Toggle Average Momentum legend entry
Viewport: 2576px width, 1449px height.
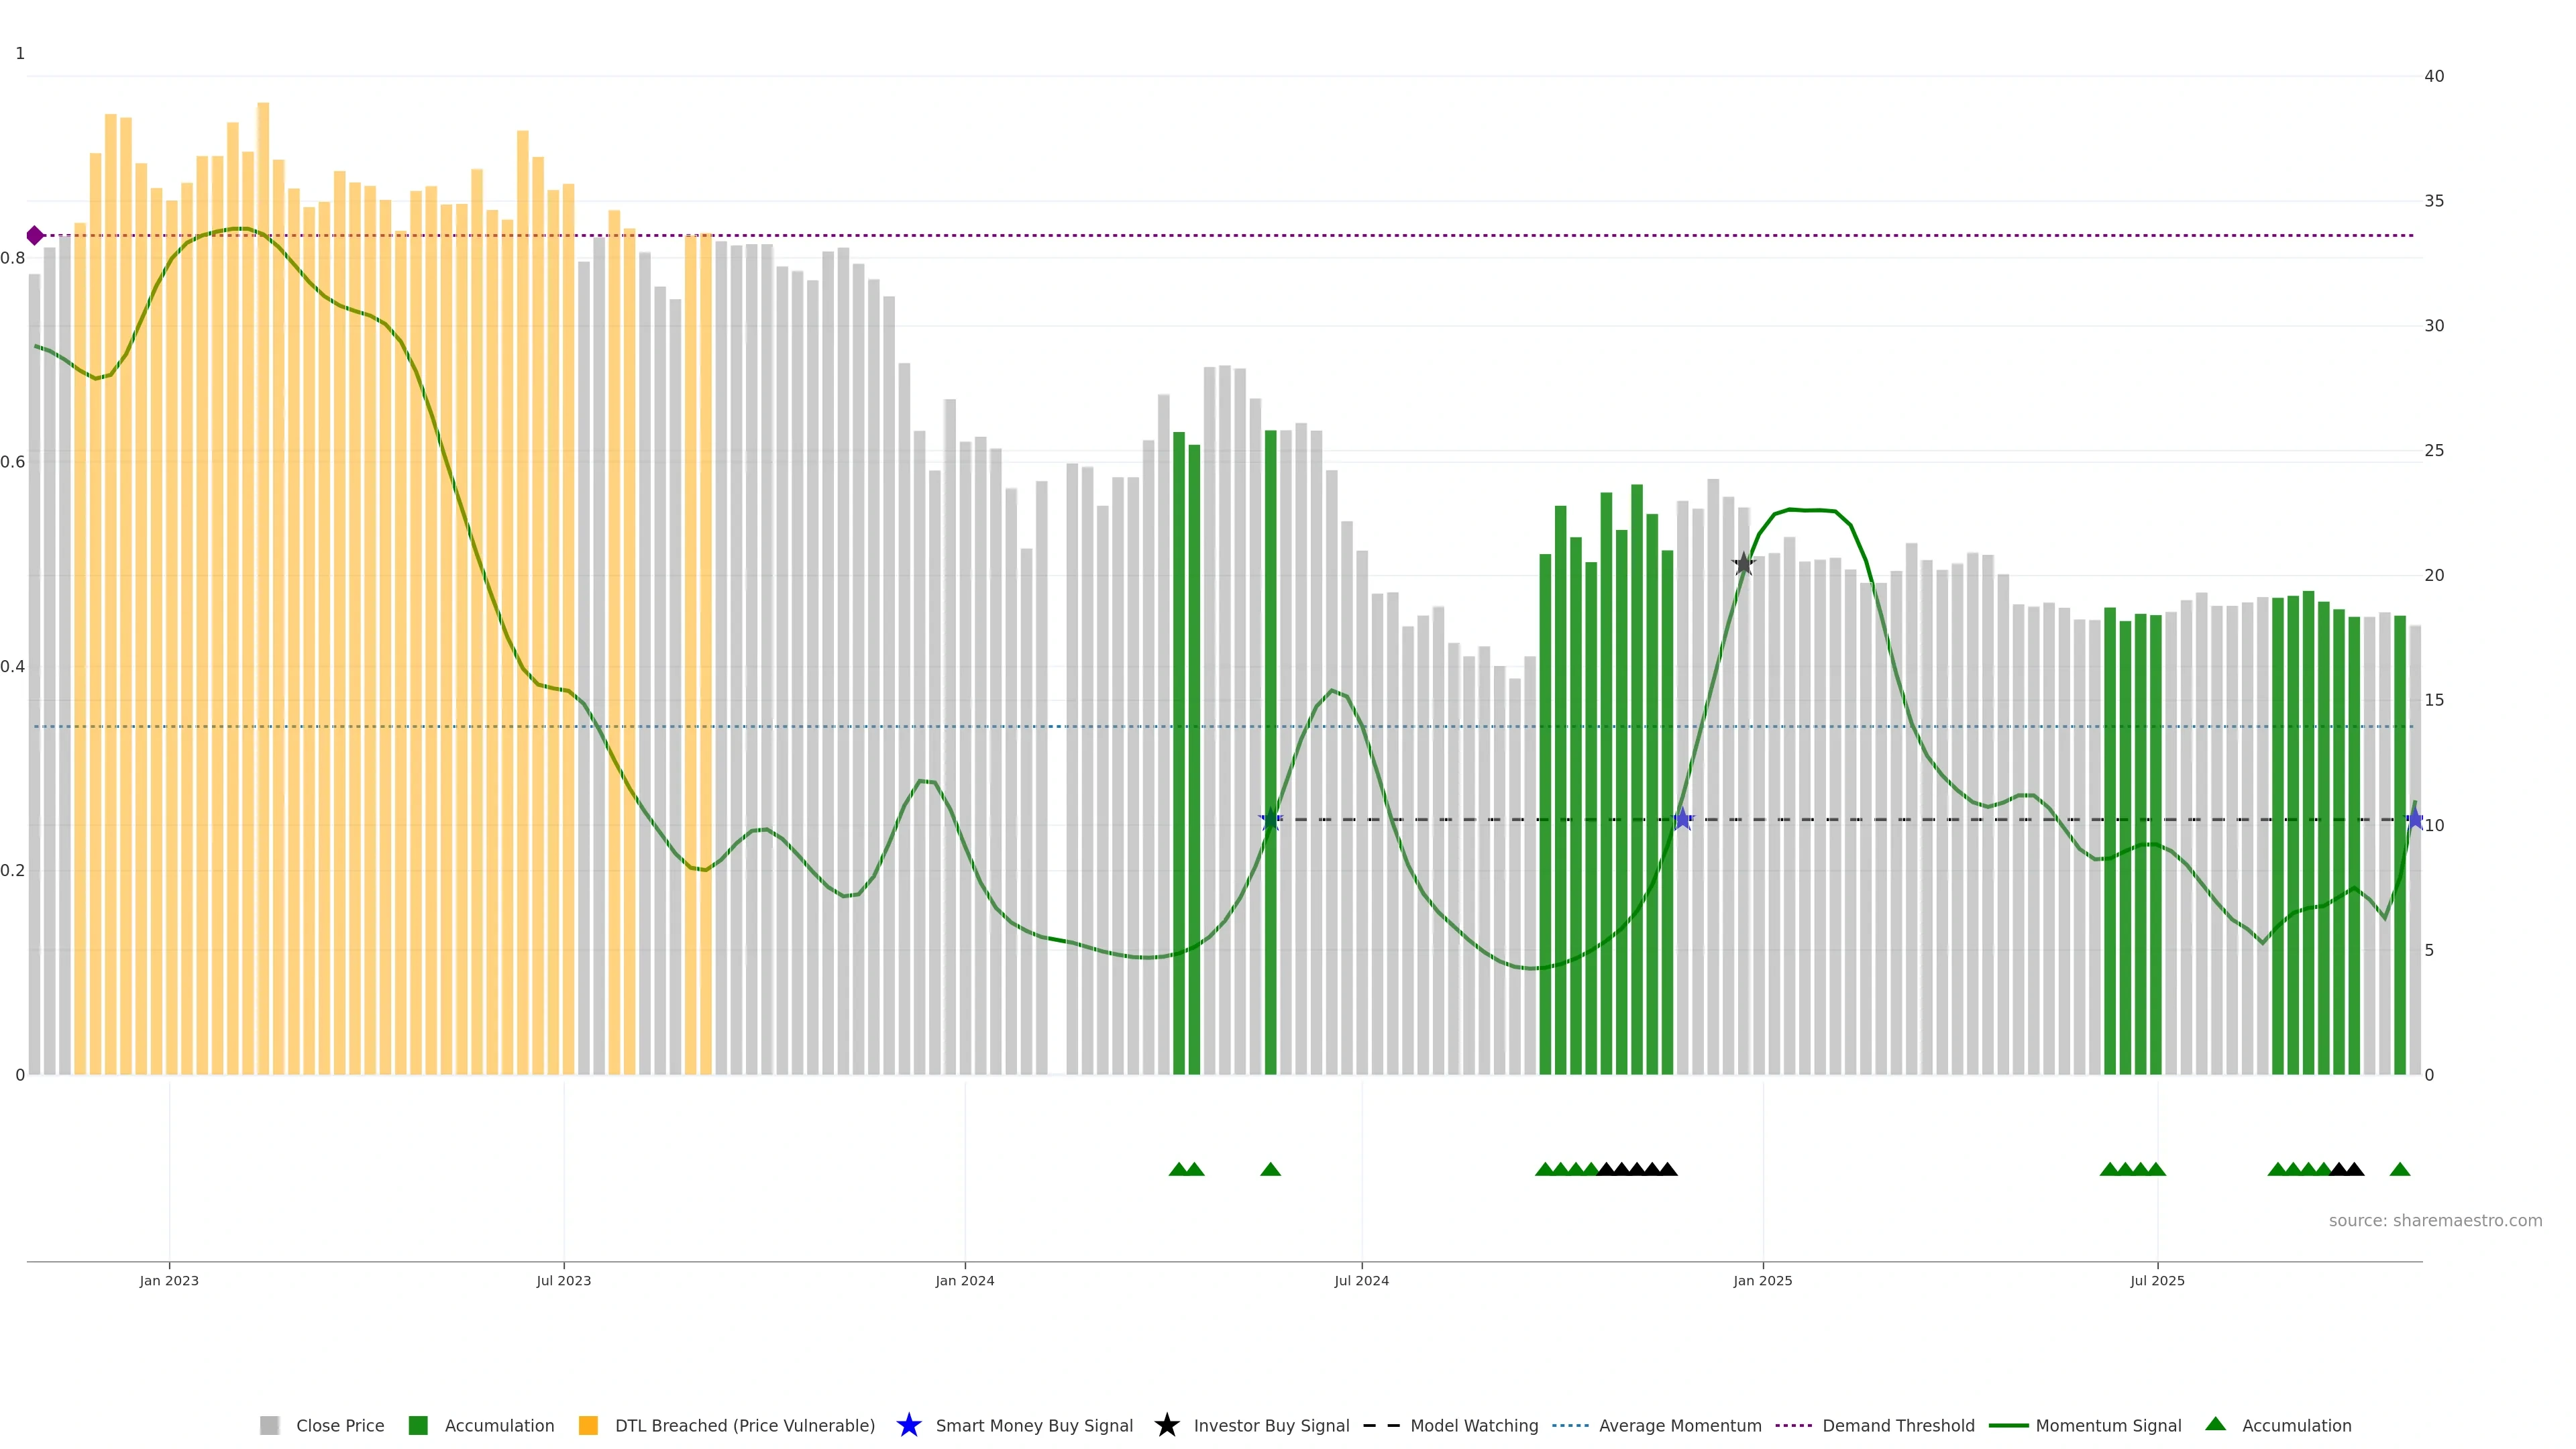click(1679, 1425)
